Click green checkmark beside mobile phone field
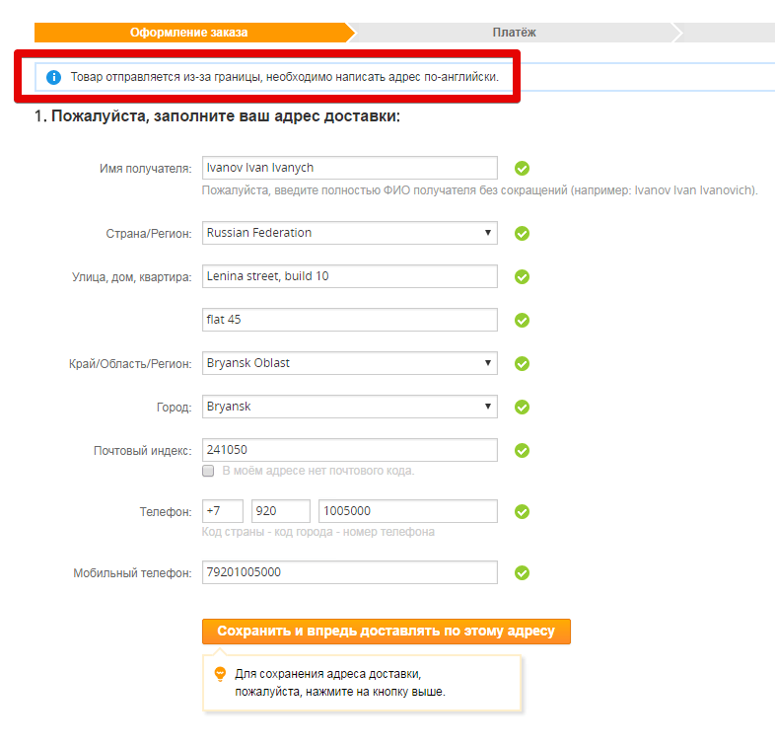The image size is (775, 746). pos(522,573)
